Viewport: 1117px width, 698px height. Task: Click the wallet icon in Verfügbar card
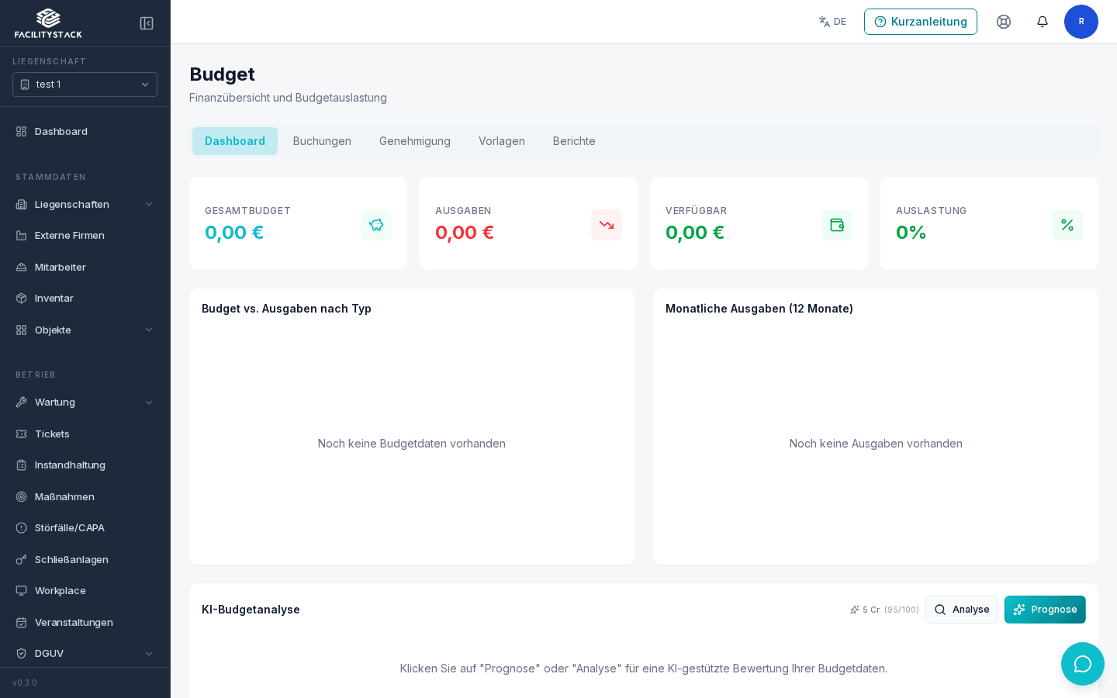(837, 225)
